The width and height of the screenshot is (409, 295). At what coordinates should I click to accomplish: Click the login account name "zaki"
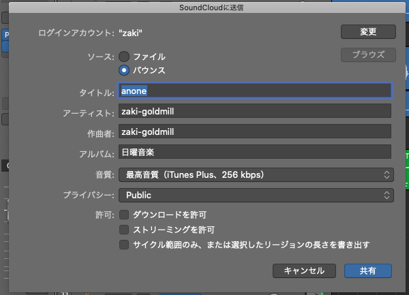coord(131,32)
